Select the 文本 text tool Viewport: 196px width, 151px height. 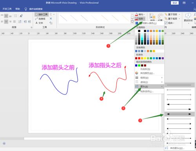pos(39,23)
